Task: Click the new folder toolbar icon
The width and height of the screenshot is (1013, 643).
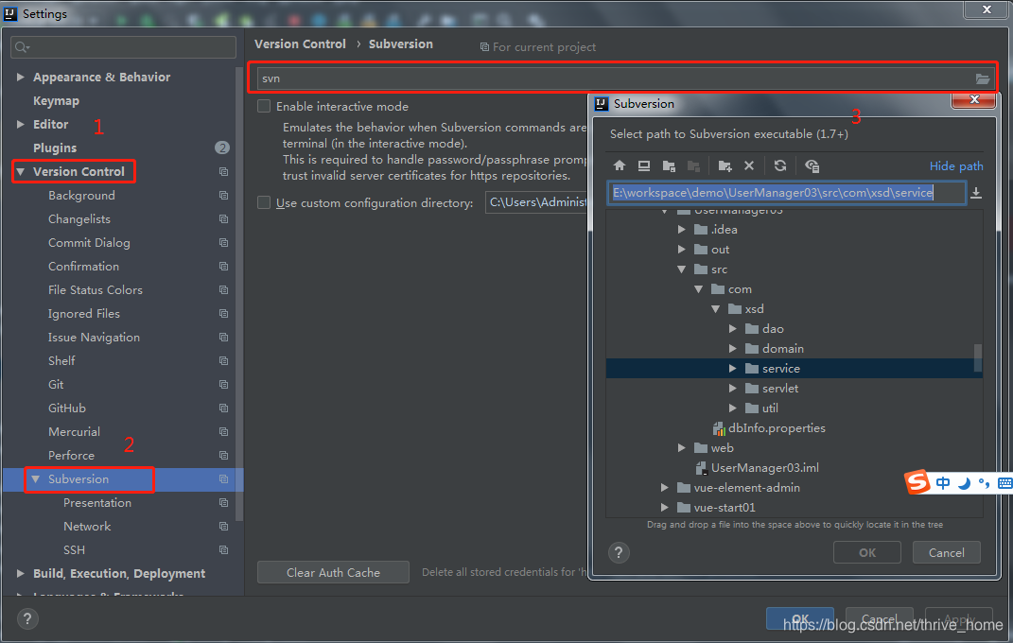Action: click(x=725, y=165)
